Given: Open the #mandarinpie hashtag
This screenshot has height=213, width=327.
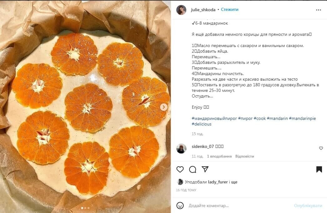Looking at the screenshot, I should click(x=303, y=119).
